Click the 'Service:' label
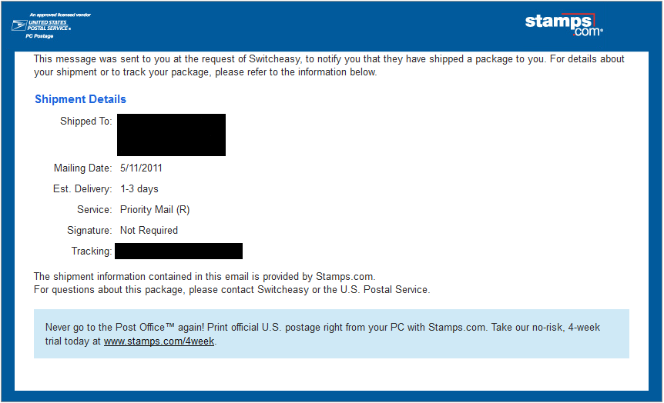Viewport: 664px width, 403px height. pyautogui.click(x=95, y=209)
